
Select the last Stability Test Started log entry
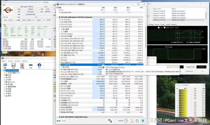pos(178,20)
